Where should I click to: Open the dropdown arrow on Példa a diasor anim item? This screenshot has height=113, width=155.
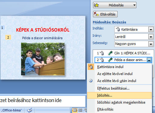click(149, 60)
